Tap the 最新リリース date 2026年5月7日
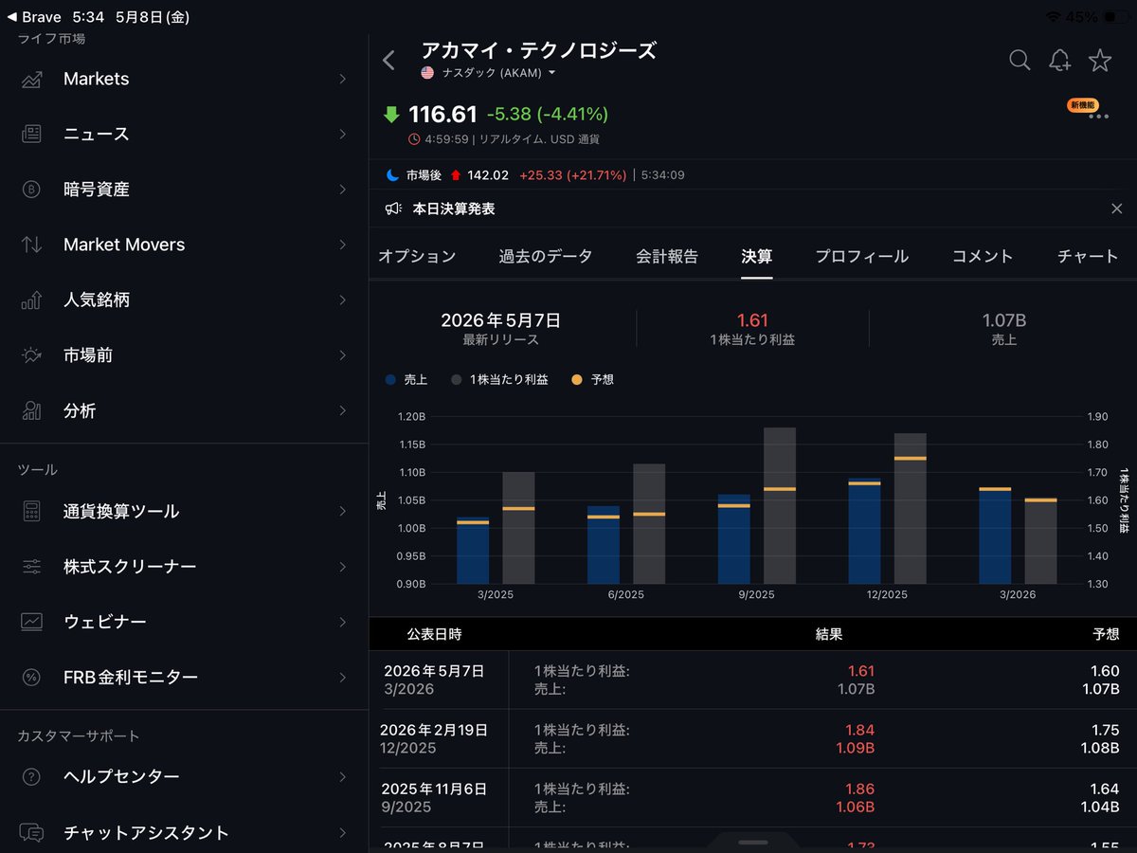1137x853 pixels. click(x=500, y=320)
